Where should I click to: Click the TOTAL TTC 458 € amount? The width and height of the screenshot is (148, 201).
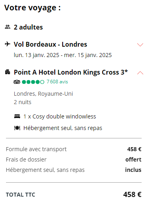coord(132,195)
